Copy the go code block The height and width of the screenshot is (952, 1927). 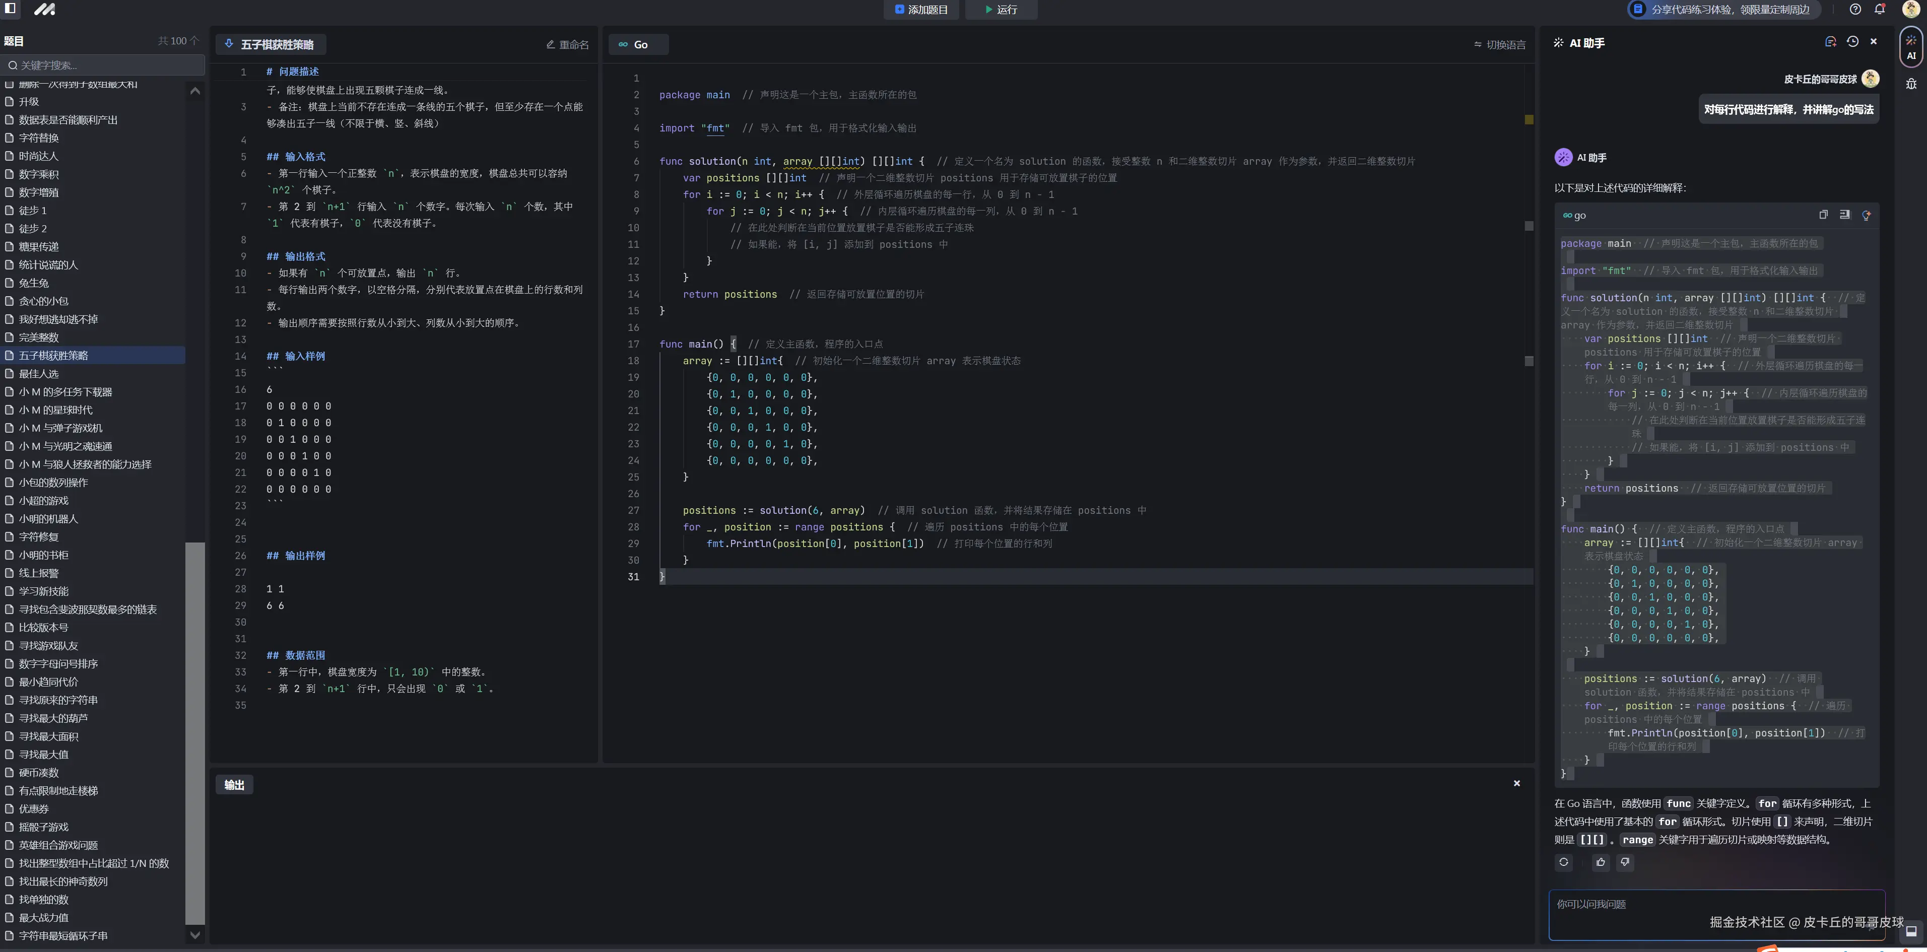1823,215
